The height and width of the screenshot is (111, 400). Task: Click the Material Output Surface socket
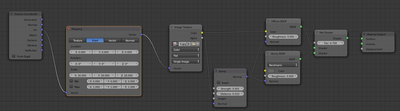click(x=362, y=39)
